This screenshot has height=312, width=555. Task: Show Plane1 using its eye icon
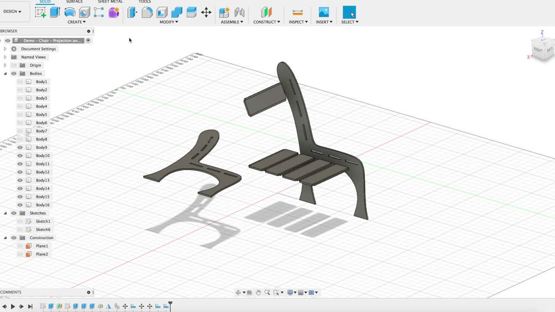20,246
